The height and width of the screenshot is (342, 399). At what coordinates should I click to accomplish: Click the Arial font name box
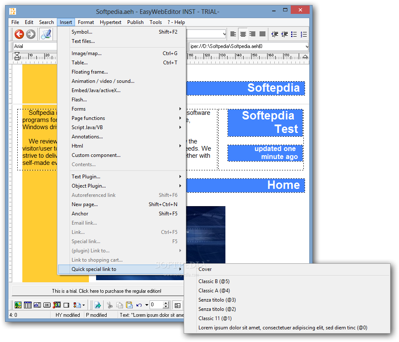click(35, 46)
